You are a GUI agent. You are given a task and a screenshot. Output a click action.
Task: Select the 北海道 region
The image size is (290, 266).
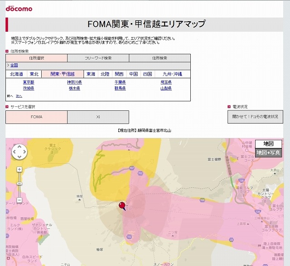(16, 74)
